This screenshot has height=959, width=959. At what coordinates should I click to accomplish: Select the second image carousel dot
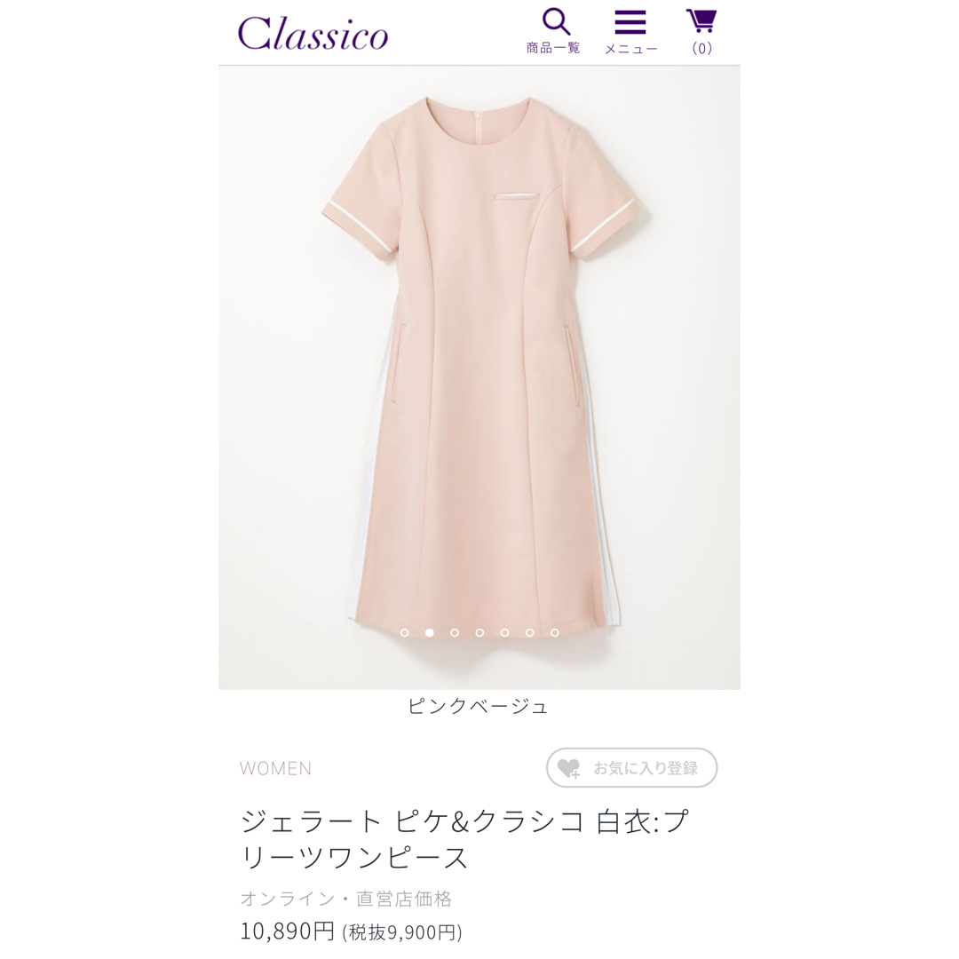(430, 632)
